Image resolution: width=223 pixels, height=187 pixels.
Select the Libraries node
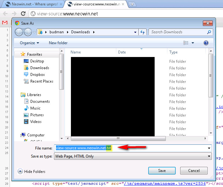(x=34, y=95)
